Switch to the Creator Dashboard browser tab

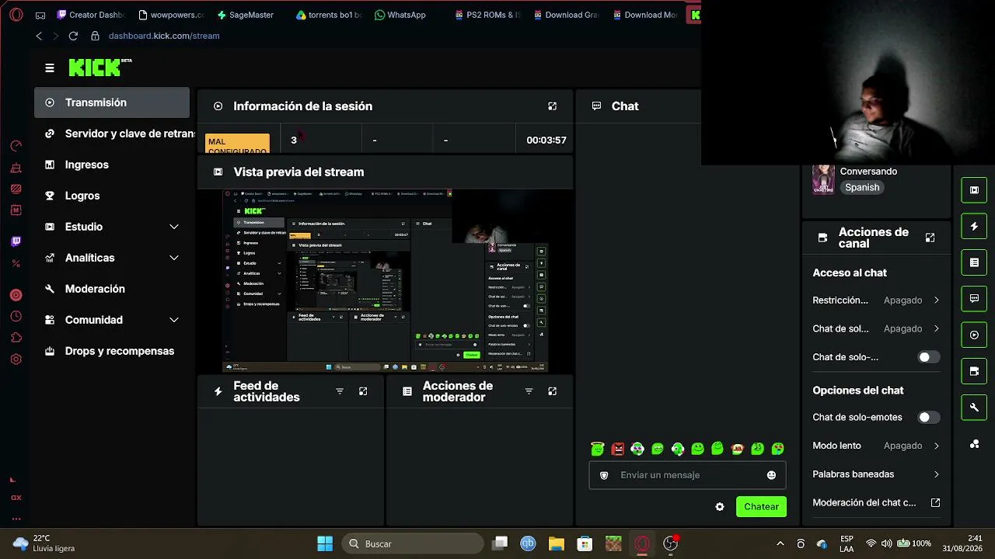pos(90,15)
